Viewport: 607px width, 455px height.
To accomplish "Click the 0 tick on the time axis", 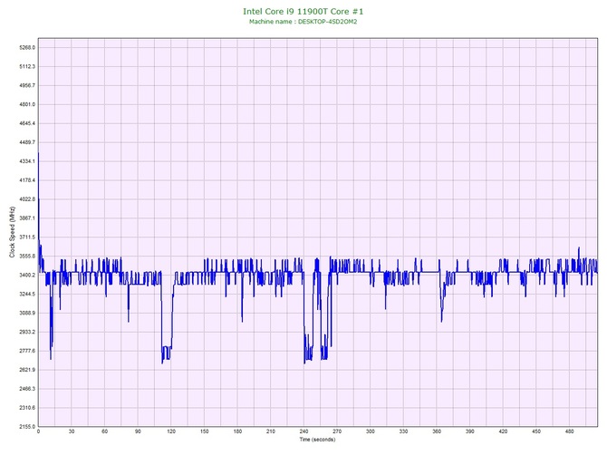I will pos(38,431).
